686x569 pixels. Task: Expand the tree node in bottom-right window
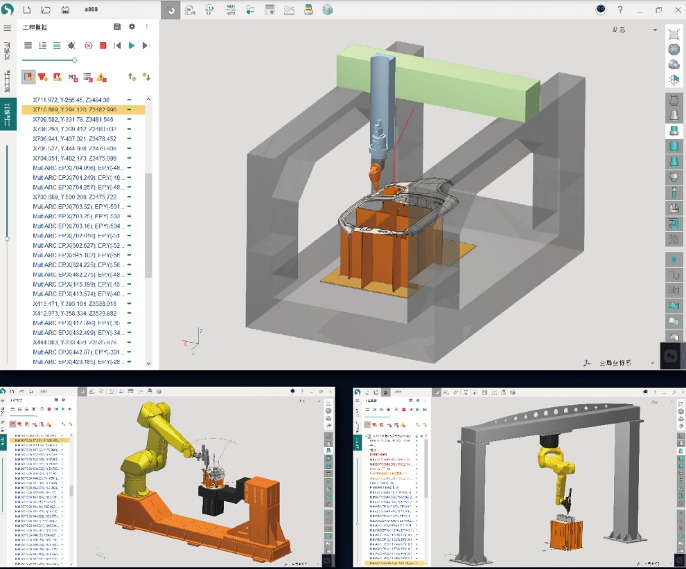pyautogui.click(x=367, y=436)
